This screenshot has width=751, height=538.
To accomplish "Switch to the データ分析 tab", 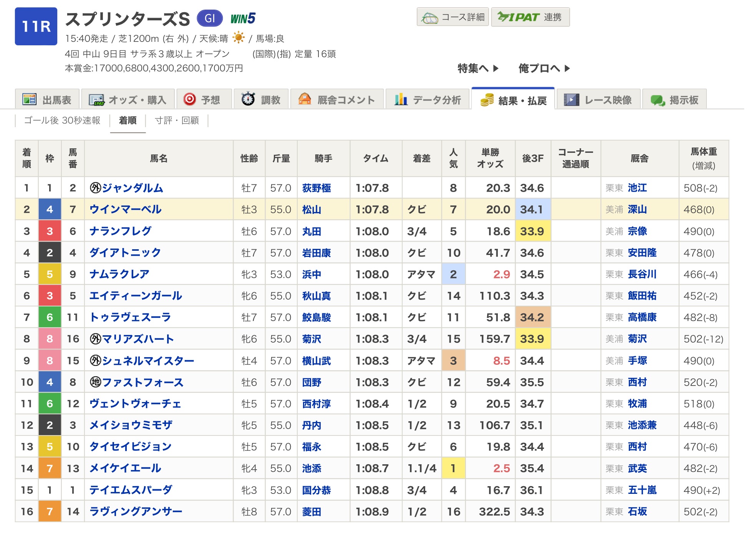I will 428,100.
